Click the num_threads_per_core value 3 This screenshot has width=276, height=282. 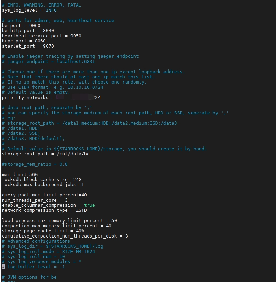point(66,200)
